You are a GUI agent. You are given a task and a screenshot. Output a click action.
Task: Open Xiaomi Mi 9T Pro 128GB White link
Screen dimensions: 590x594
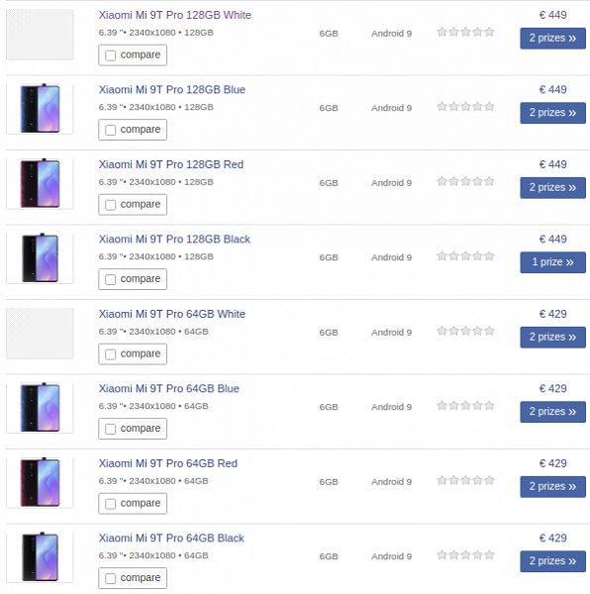pos(175,15)
